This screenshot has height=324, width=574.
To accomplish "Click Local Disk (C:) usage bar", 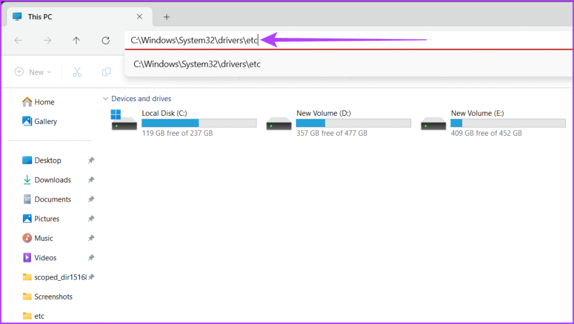I will tap(199, 123).
